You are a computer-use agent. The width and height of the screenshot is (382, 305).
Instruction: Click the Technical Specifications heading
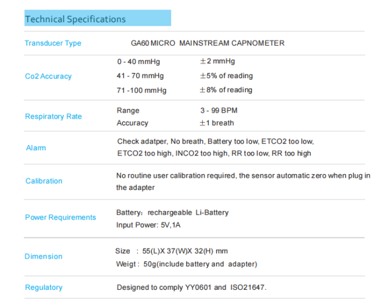coord(75,19)
